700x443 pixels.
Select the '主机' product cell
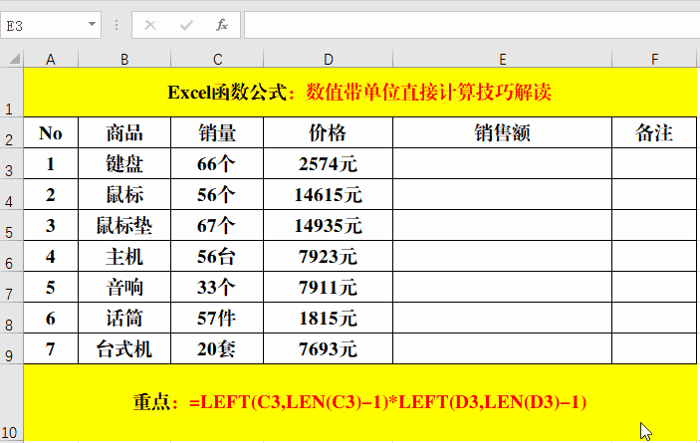coord(124,256)
